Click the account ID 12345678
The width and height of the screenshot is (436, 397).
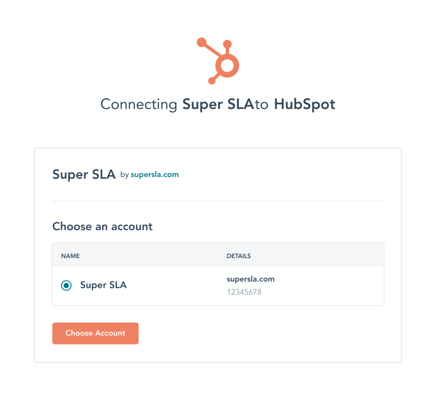tap(244, 292)
